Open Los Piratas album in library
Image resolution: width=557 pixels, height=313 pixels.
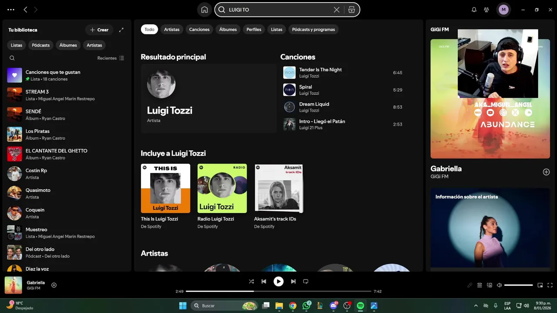tap(67, 134)
